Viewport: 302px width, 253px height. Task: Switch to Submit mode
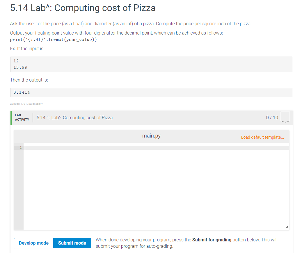pyautogui.click(x=72, y=243)
